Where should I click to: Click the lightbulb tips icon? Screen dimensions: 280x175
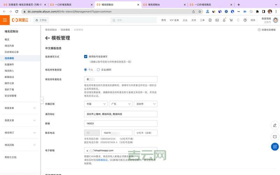(238, 20)
